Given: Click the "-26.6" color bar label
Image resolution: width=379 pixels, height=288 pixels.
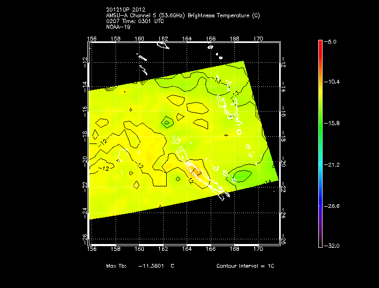Looking at the screenshot, I should pos(332,206).
